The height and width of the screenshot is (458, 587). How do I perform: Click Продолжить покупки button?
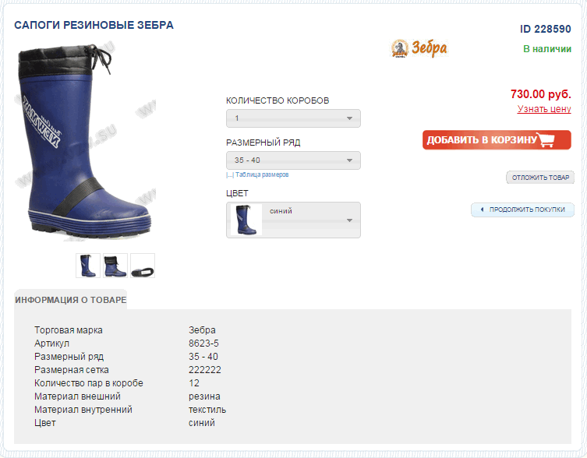pyautogui.click(x=522, y=210)
